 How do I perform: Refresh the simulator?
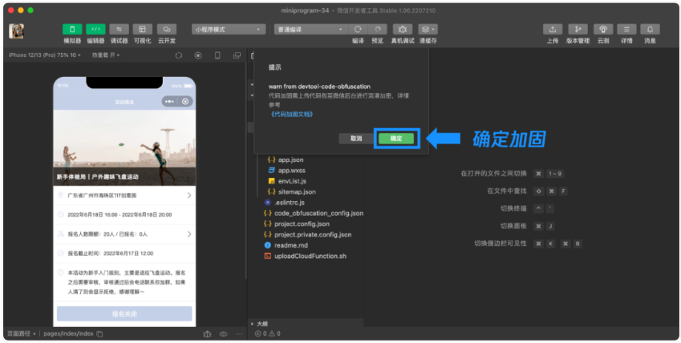click(179, 55)
